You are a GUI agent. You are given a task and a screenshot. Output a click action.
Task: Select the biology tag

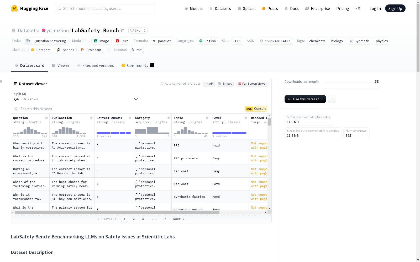[x=337, y=41]
